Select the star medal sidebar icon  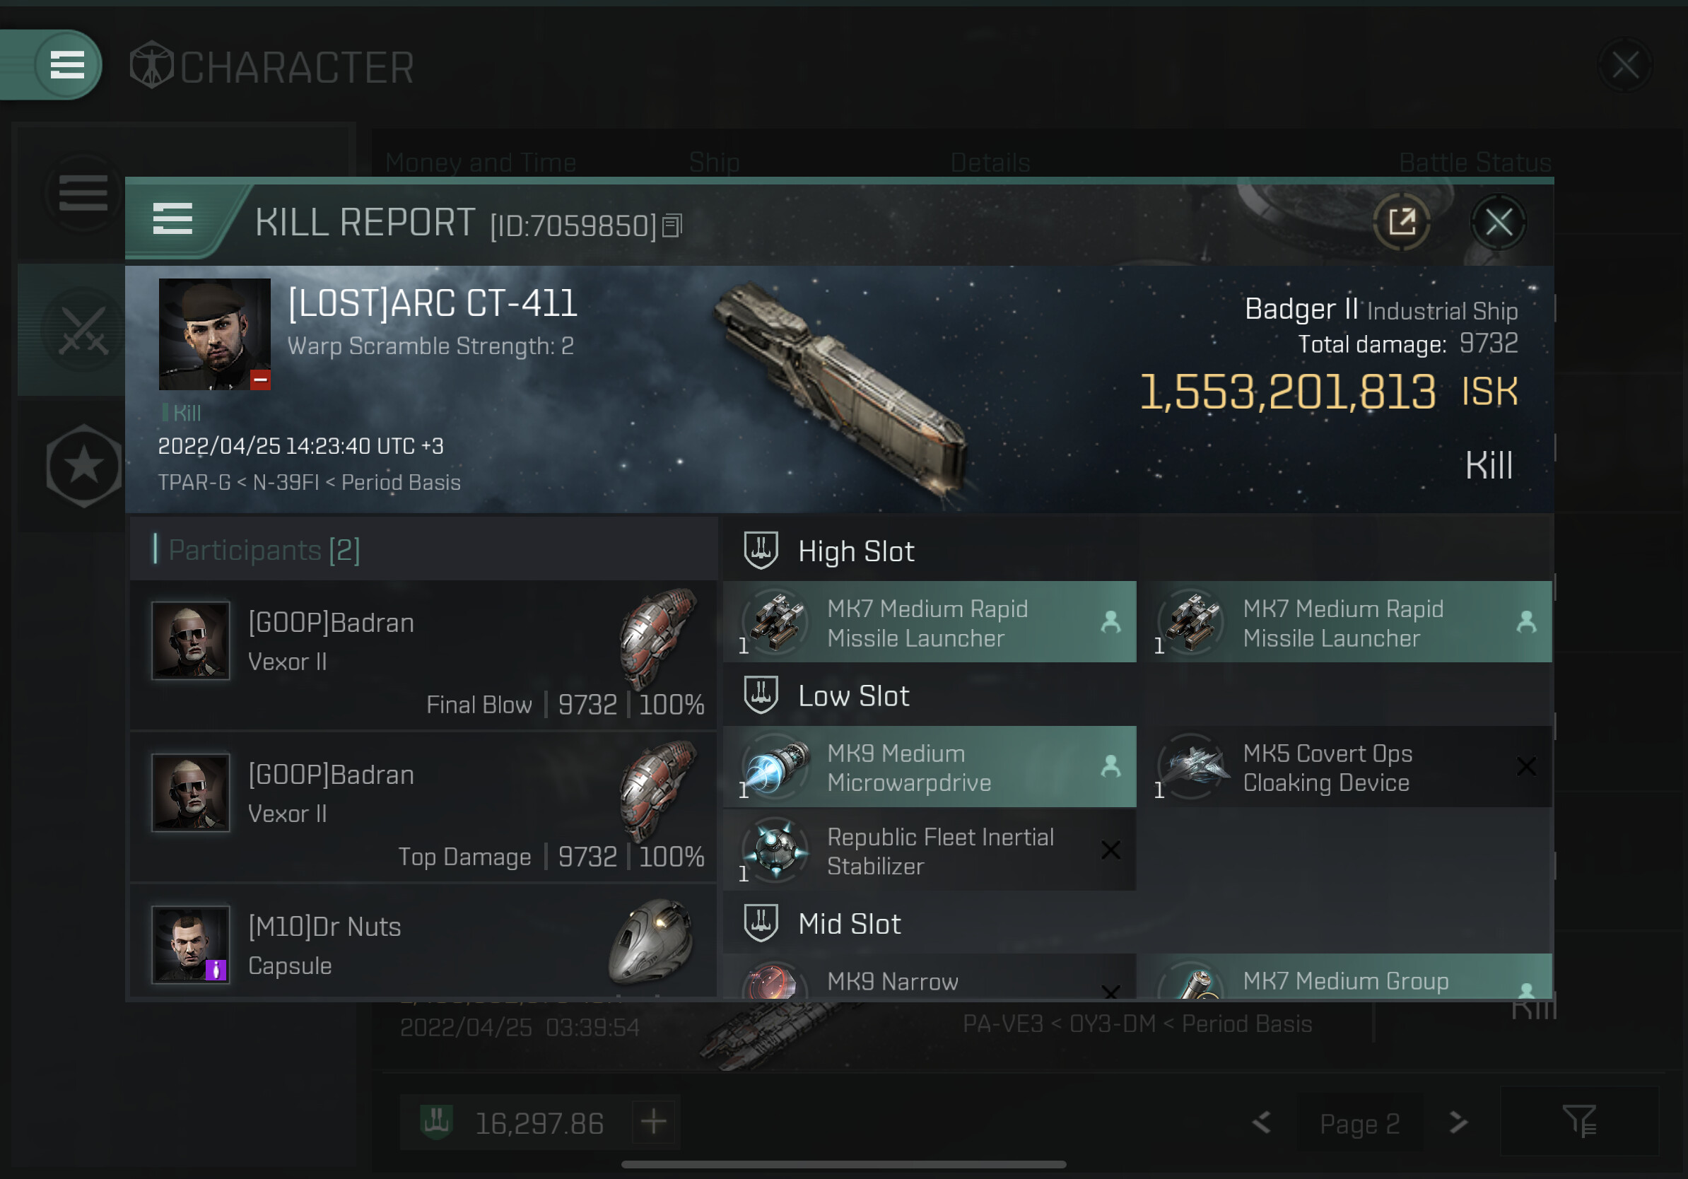click(x=85, y=465)
